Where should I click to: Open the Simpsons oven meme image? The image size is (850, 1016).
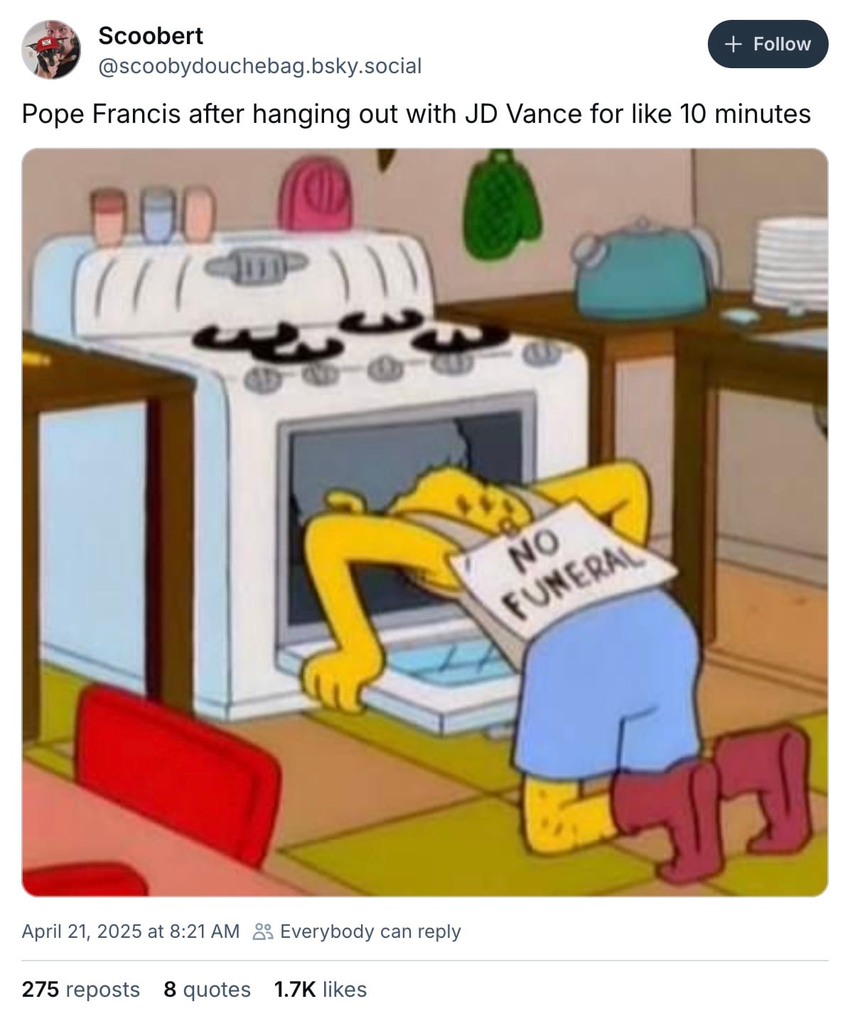[x=425, y=522]
